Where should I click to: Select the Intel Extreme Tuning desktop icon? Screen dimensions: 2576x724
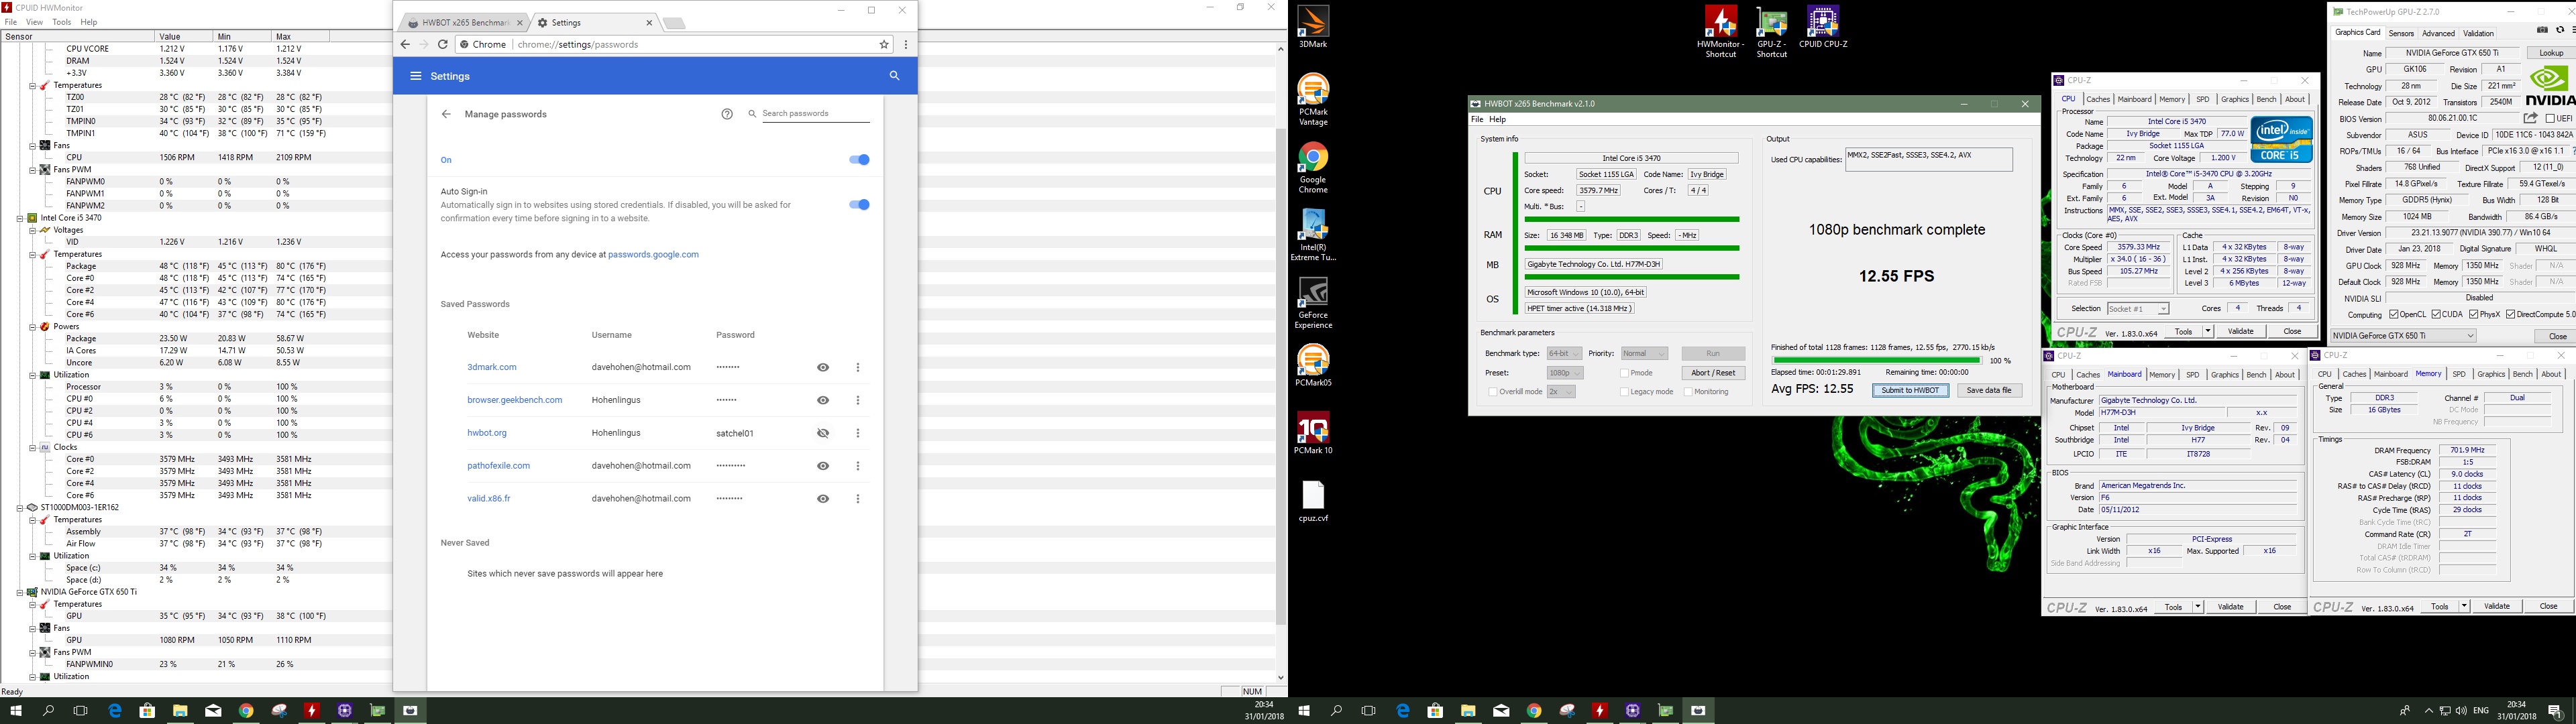1313,235
